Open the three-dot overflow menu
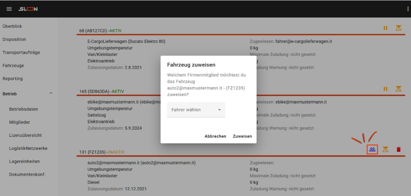This screenshot has height=196, width=411. pos(408,9)
